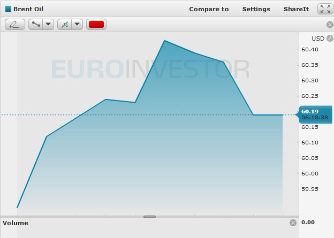Open the Settings menu
The height and width of the screenshot is (238, 334).
click(256, 9)
